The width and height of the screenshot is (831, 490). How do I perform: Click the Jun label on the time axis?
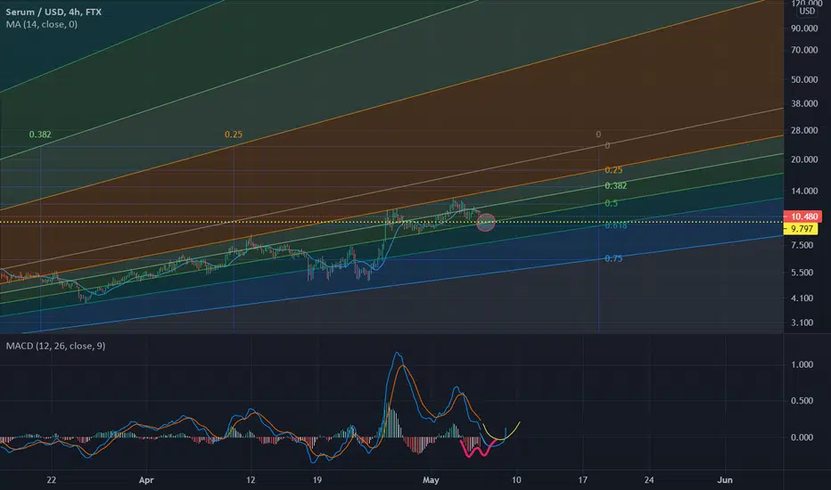(725, 480)
